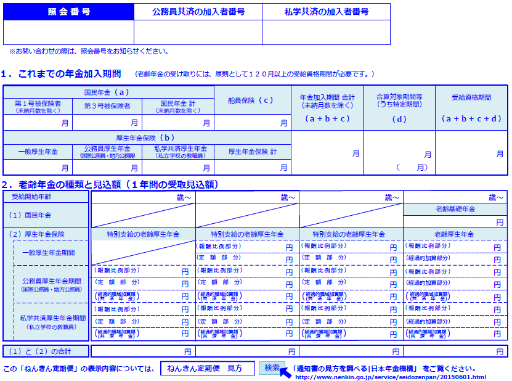
Task: Click the をご覧ください。 text
Action: coord(449,369)
